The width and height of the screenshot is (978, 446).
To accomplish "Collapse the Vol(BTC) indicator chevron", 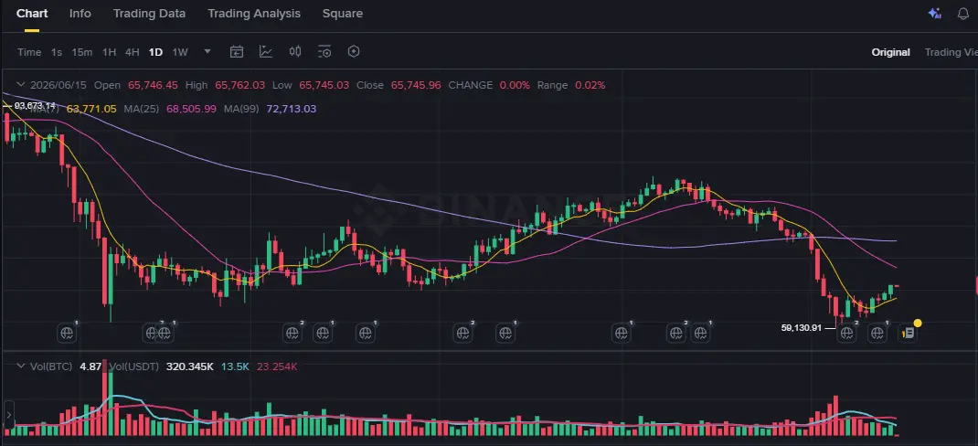I will [x=21, y=366].
